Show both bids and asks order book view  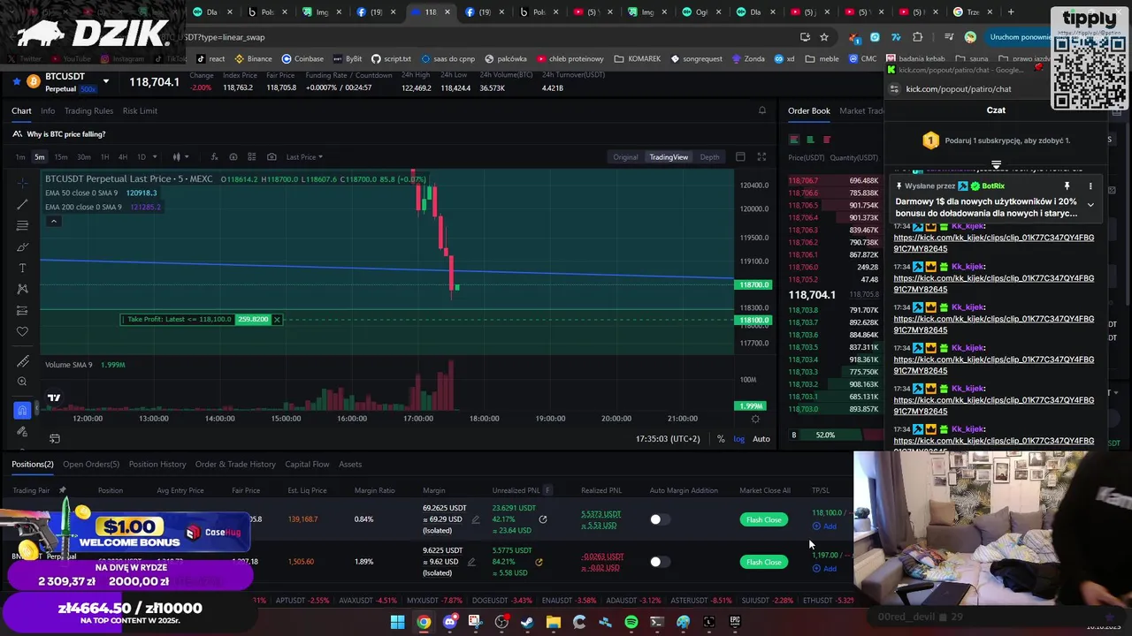tap(794, 140)
